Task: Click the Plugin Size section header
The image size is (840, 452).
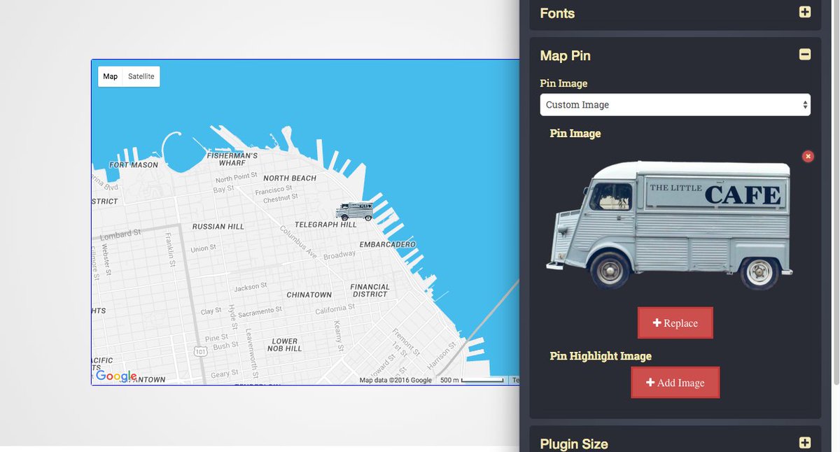Action: [675, 443]
